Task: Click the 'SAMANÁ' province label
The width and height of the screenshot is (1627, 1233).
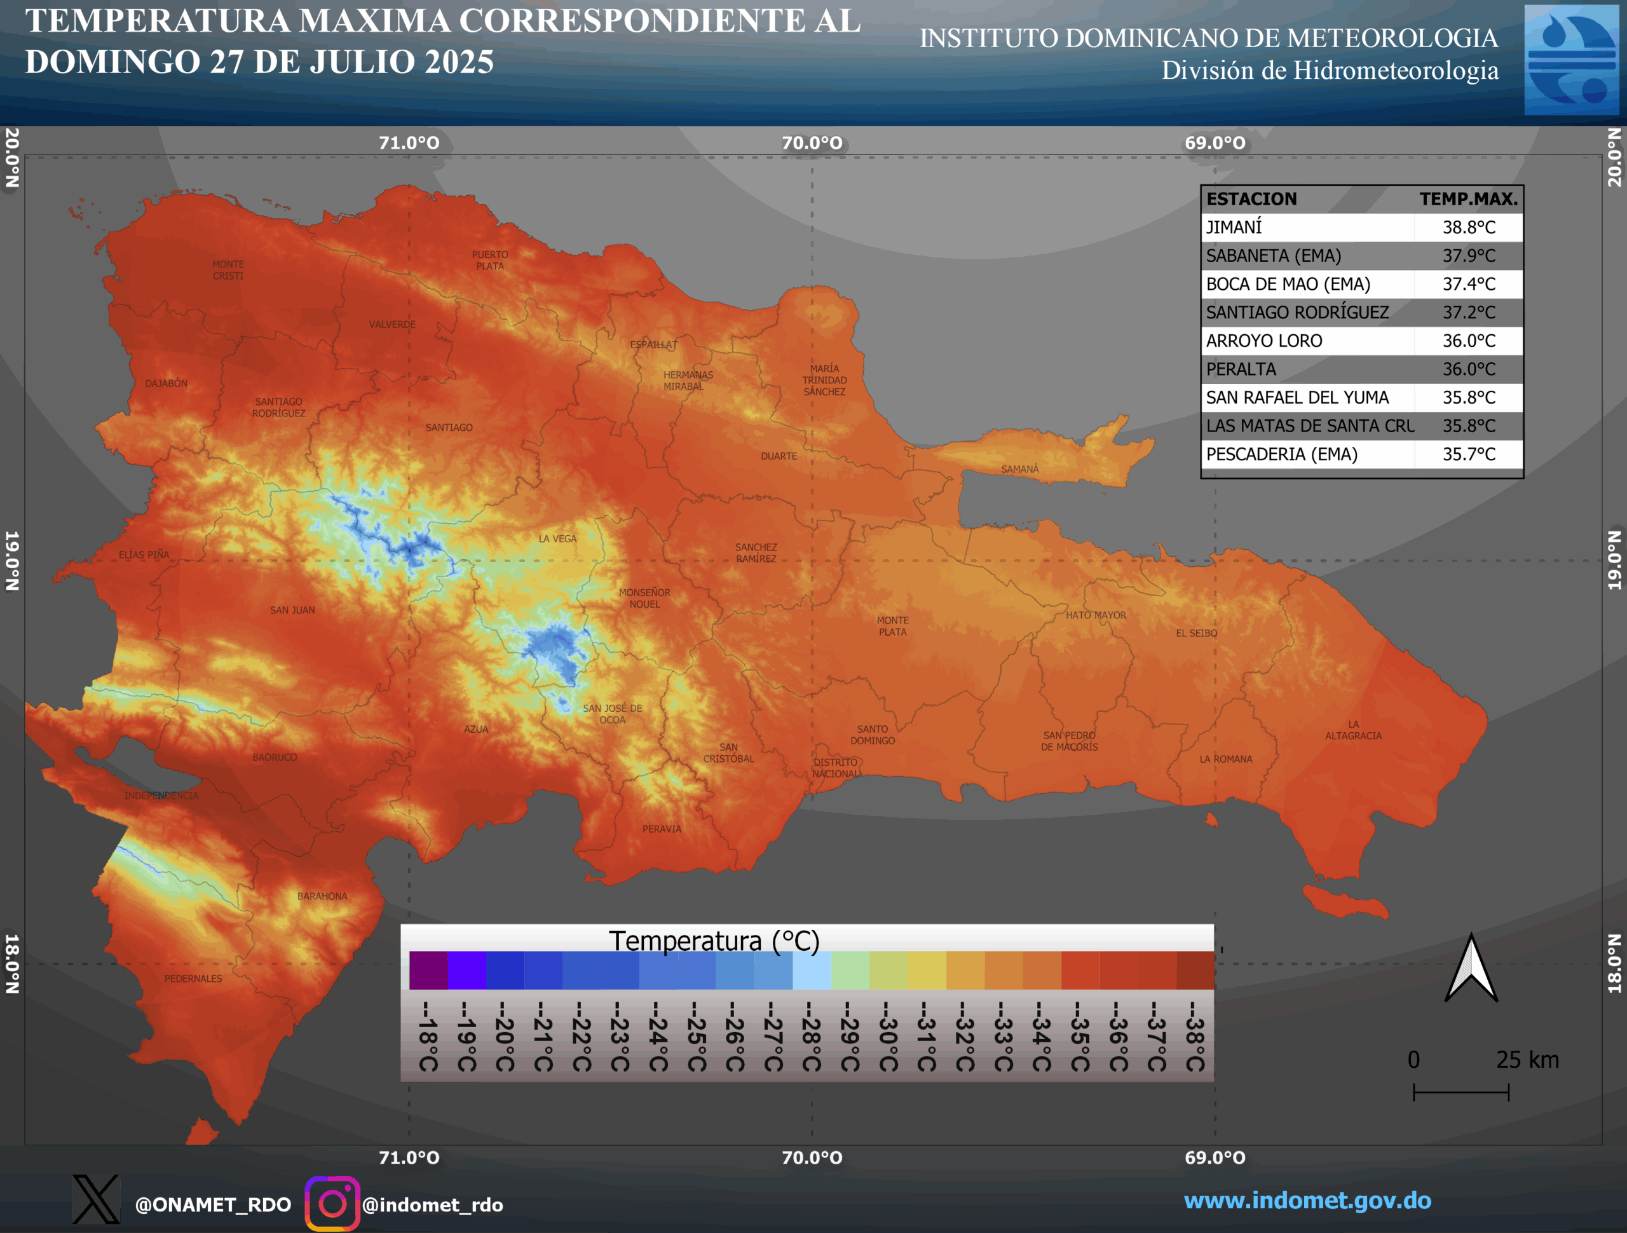Action: click(1020, 469)
